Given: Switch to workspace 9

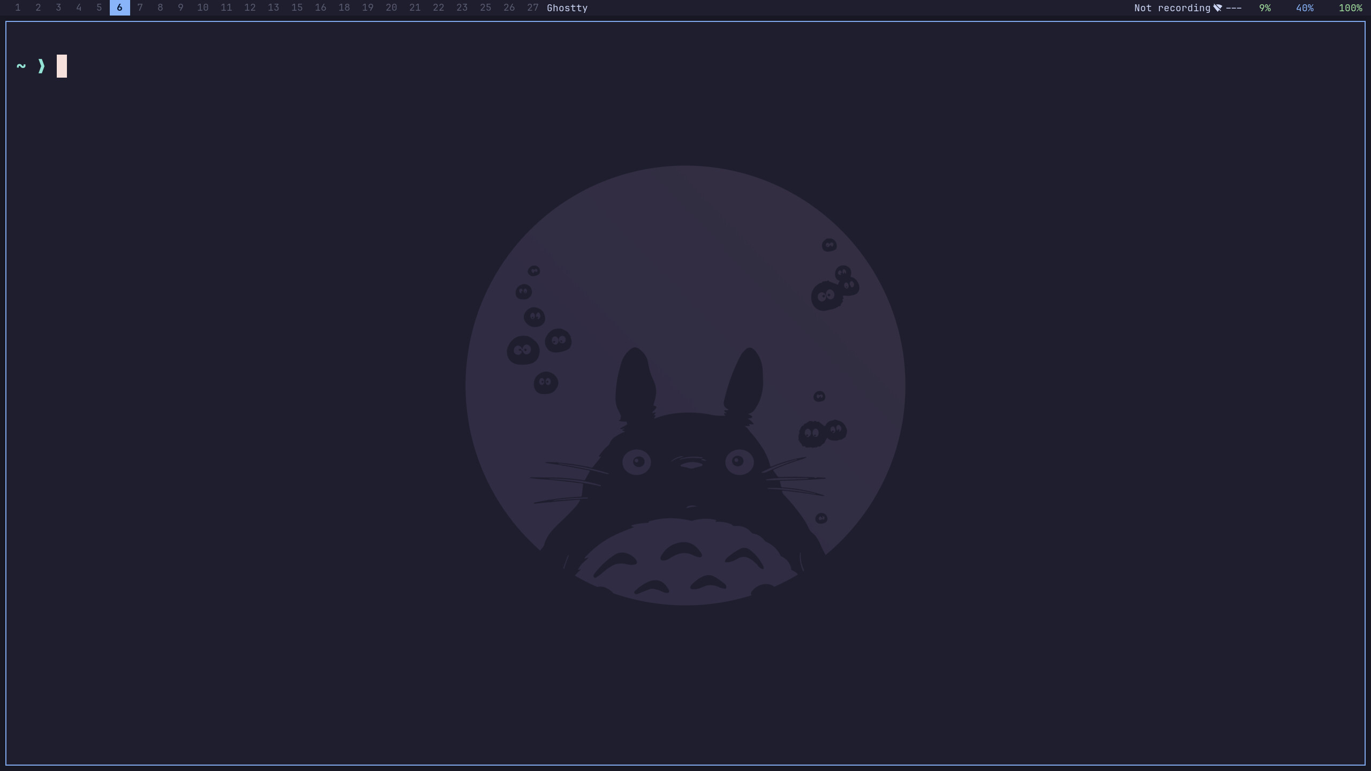Looking at the screenshot, I should [180, 7].
